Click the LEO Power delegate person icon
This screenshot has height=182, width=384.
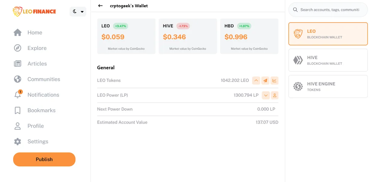[274, 95]
